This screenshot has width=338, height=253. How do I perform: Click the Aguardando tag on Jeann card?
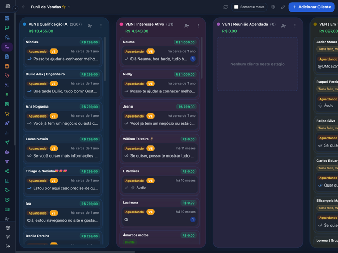134,116
